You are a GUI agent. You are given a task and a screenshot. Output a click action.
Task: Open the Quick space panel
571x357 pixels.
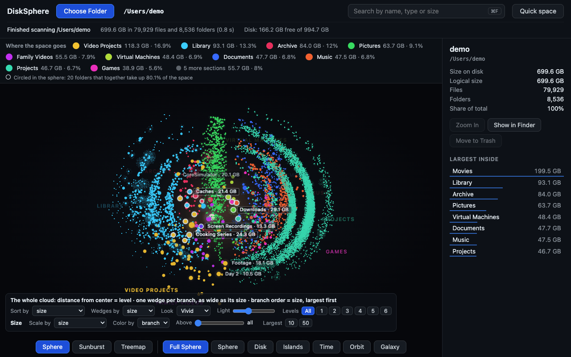[x=538, y=11]
